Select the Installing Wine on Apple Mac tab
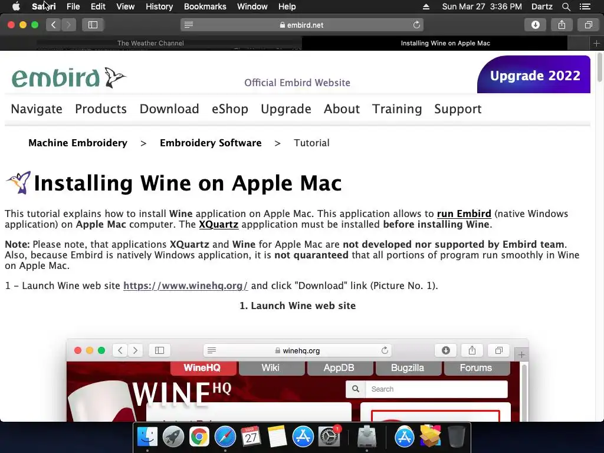Image resolution: width=604 pixels, height=453 pixels. (x=445, y=43)
